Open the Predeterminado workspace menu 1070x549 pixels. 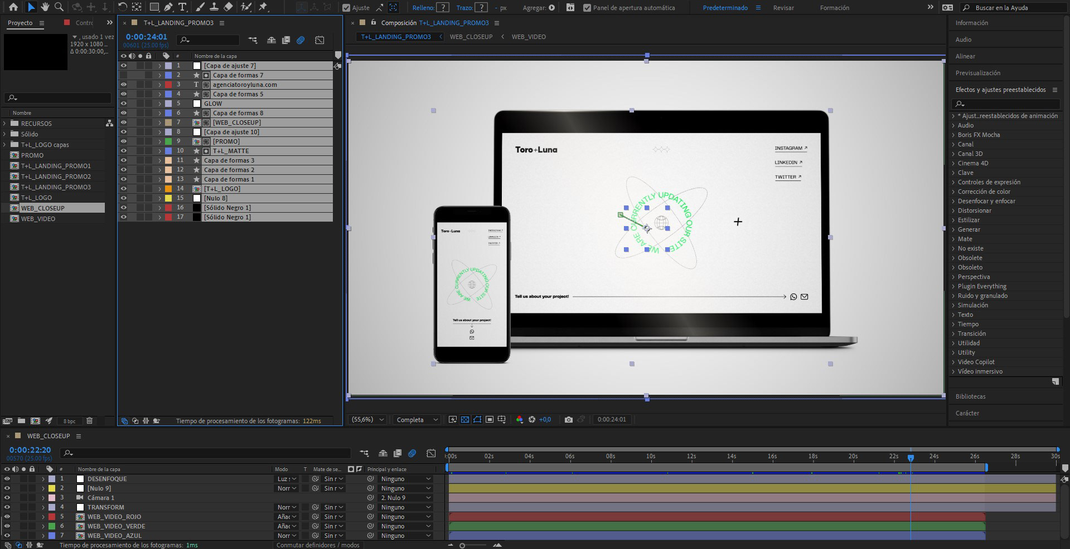tap(758, 8)
